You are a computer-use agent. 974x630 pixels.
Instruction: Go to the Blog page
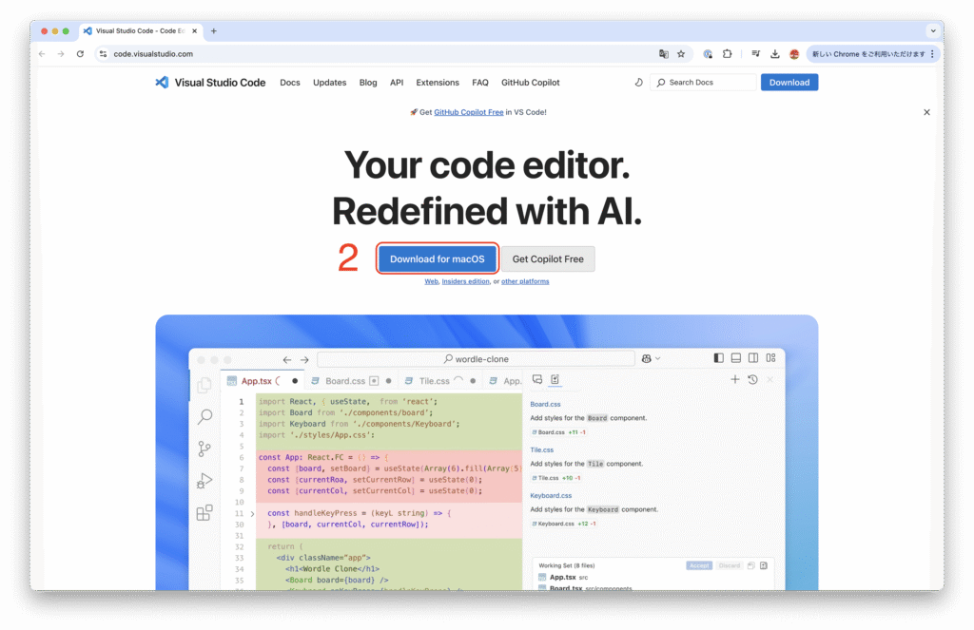(x=368, y=83)
